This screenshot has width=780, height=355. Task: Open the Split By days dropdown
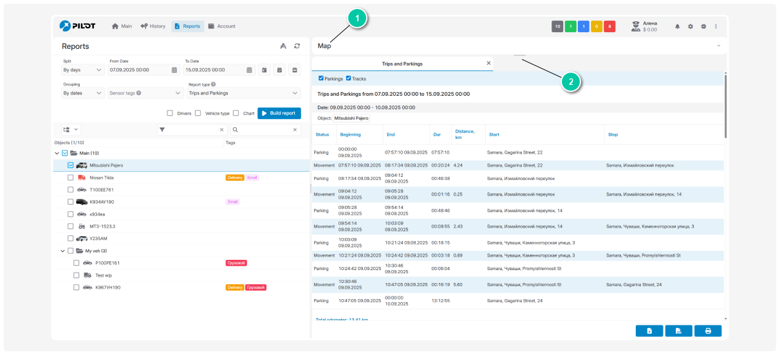click(82, 70)
